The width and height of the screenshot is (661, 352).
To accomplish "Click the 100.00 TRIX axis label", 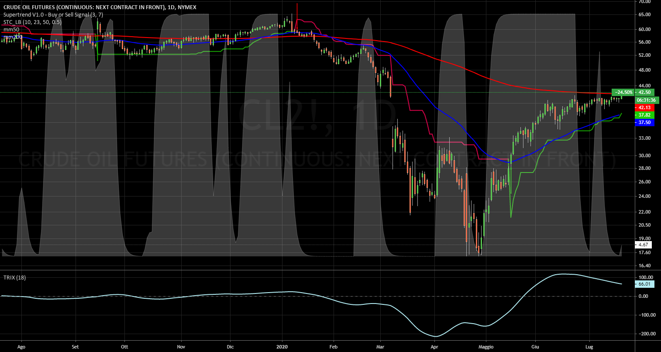I will (646, 277).
